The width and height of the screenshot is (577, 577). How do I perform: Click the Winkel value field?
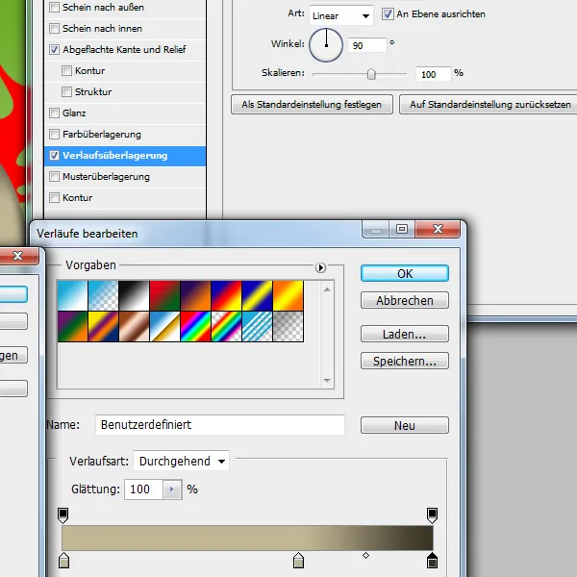tap(367, 45)
